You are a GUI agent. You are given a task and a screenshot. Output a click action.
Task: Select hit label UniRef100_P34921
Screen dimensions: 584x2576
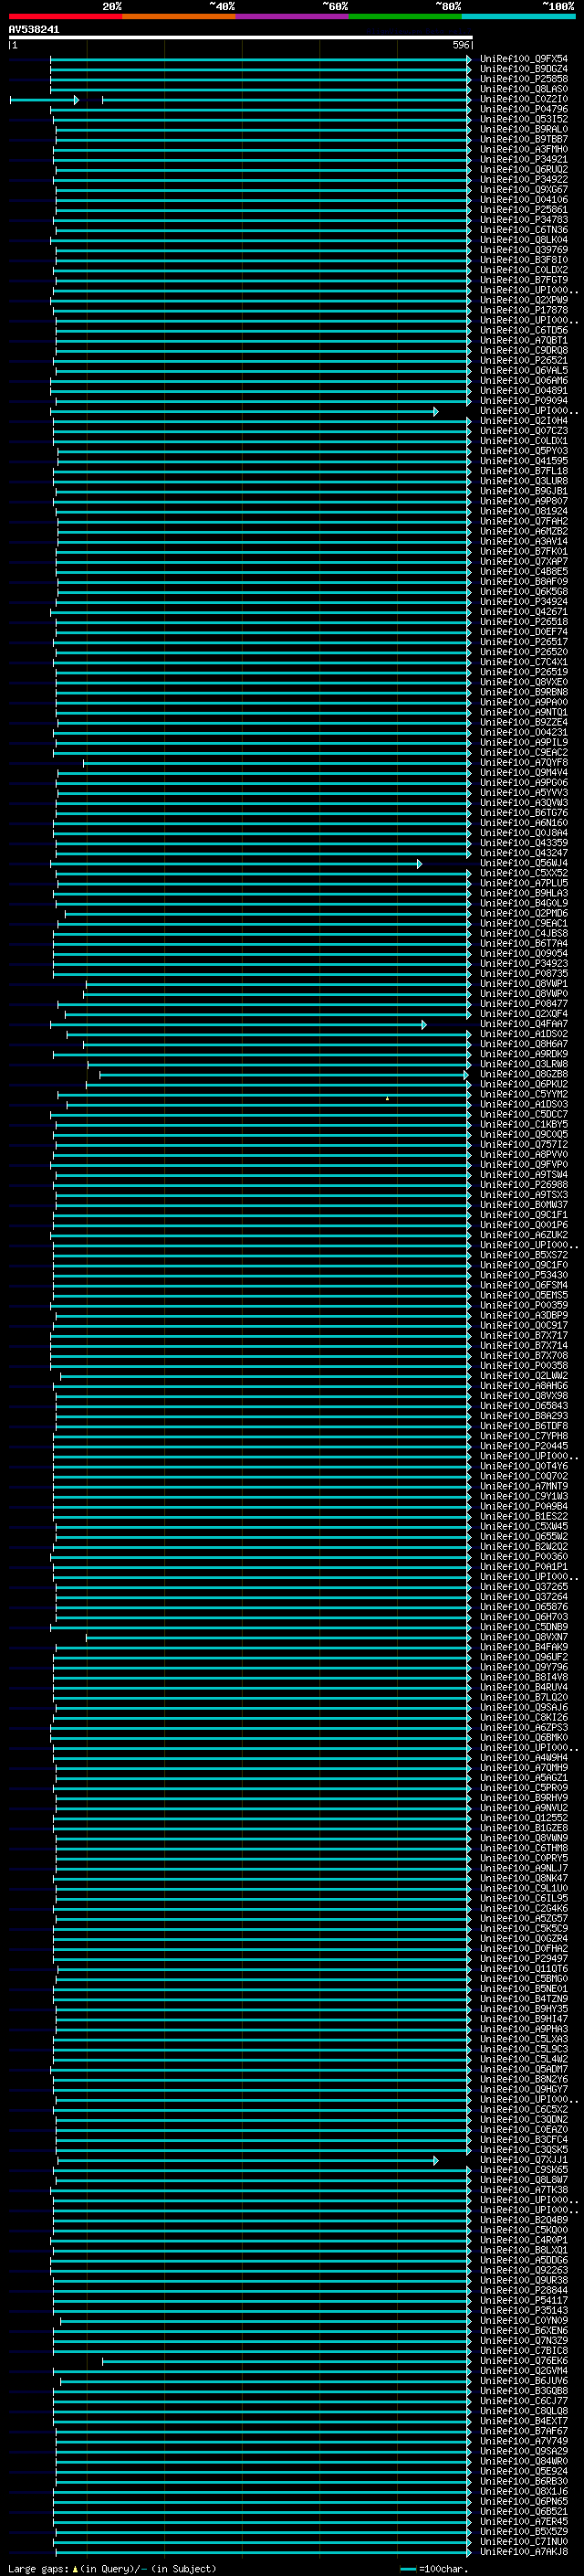click(524, 159)
